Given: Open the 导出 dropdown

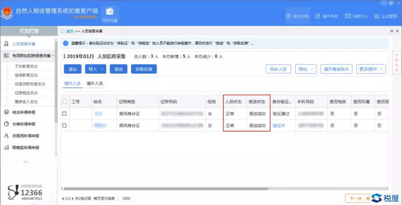Looking at the screenshot, I should (306, 69).
